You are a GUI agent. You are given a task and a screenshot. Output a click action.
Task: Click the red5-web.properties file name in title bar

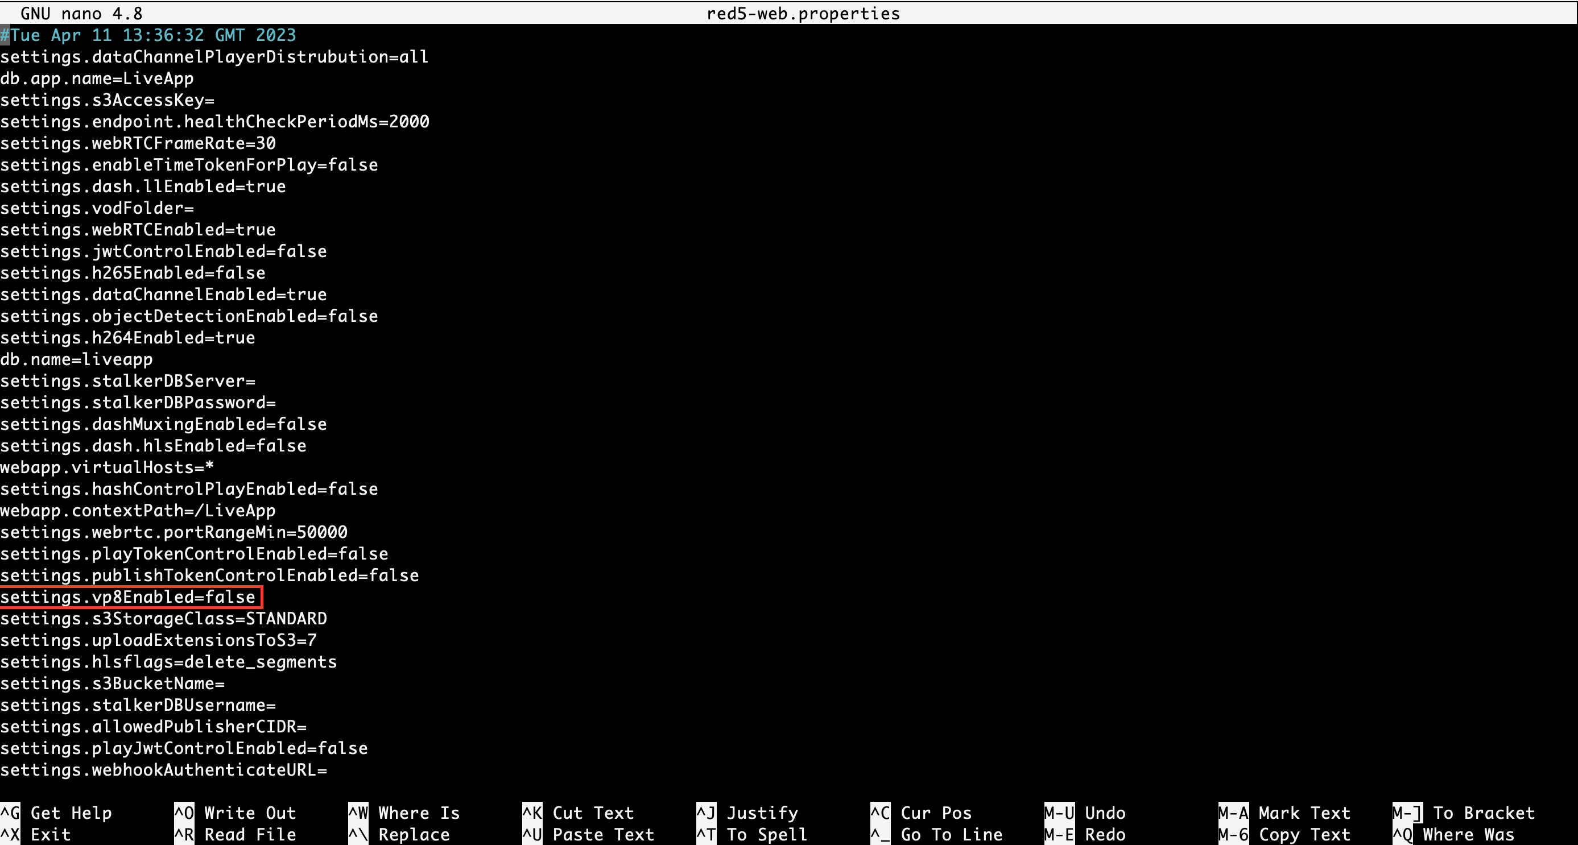[x=803, y=14]
